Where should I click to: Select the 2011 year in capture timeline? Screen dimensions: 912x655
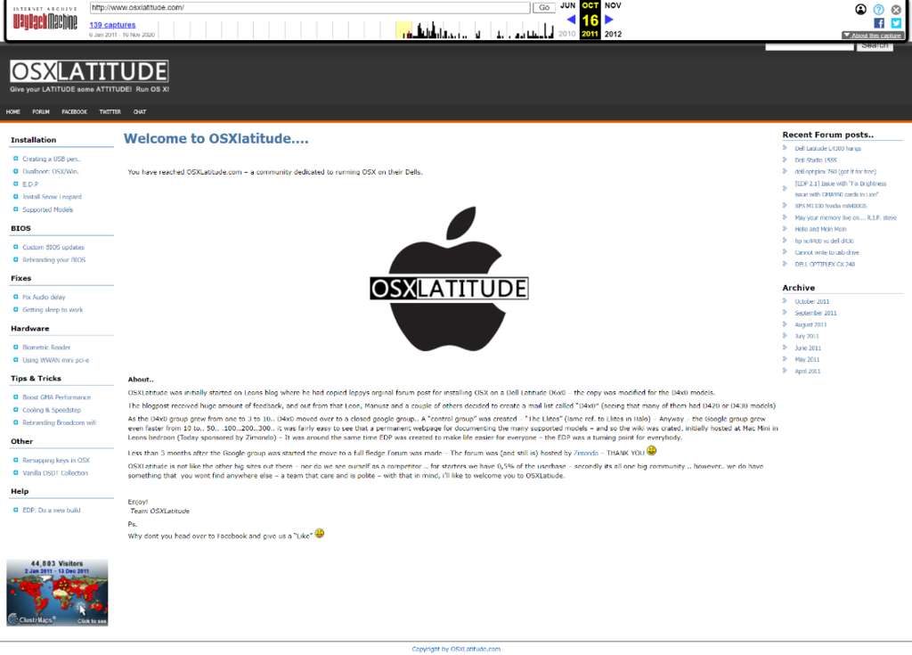(x=590, y=34)
